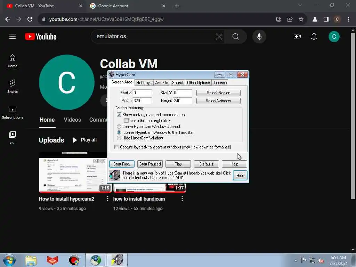Click the Start X input field
Image resolution: width=356 pixels, height=267 pixels.
click(x=142, y=92)
